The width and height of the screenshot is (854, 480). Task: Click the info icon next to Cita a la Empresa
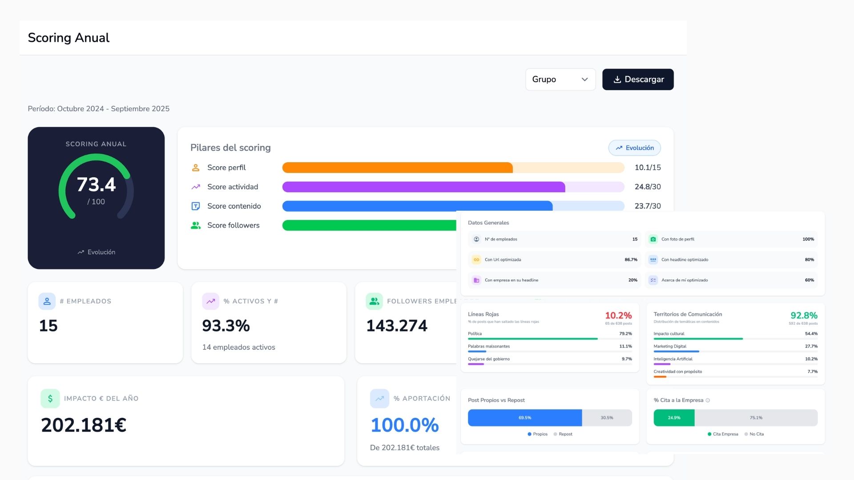708,400
